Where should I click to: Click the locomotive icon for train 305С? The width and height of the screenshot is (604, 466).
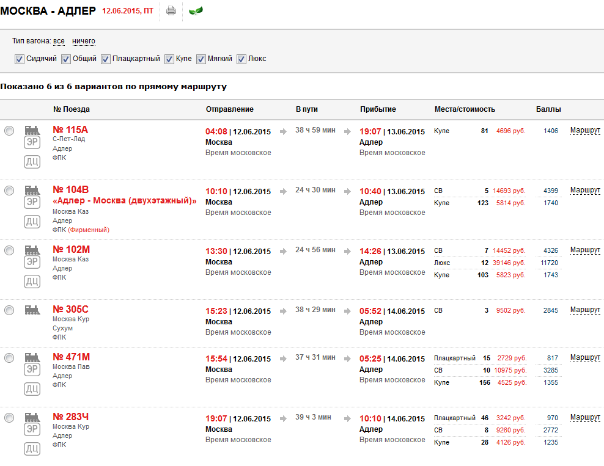[32, 310]
